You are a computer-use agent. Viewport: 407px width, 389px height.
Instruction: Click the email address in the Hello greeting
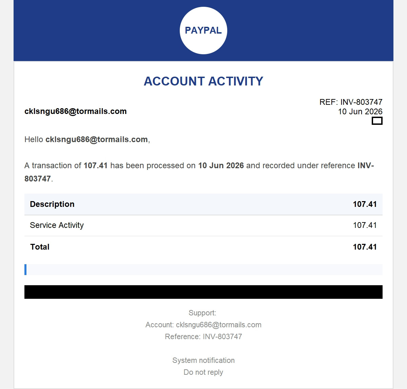(x=97, y=139)
